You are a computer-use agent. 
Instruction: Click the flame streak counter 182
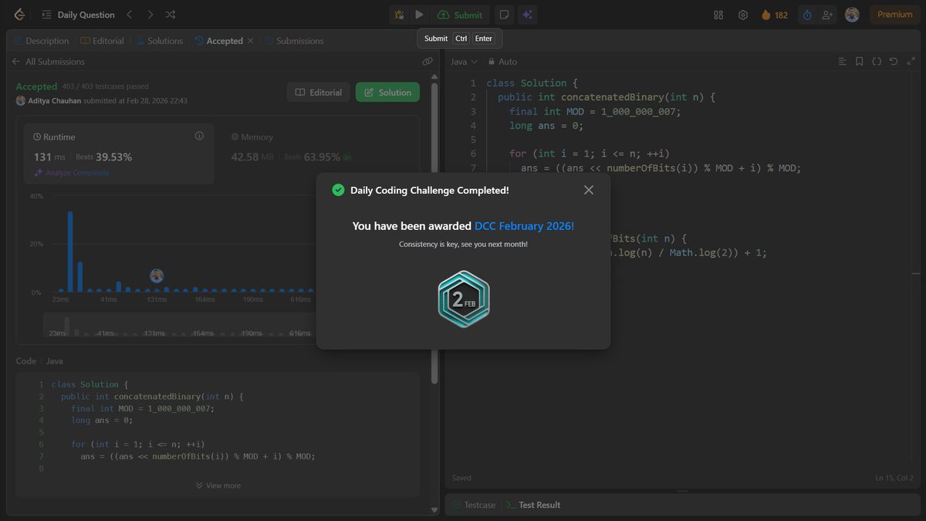(x=775, y=15)
